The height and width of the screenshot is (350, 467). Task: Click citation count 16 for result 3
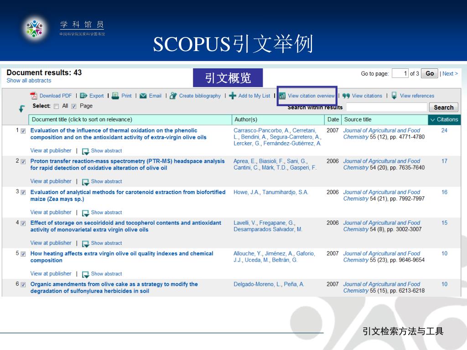[x=444, y=192]
